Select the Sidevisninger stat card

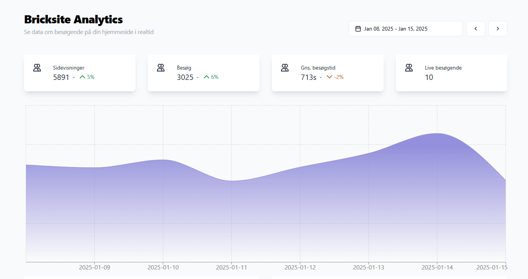coord(80,73)
